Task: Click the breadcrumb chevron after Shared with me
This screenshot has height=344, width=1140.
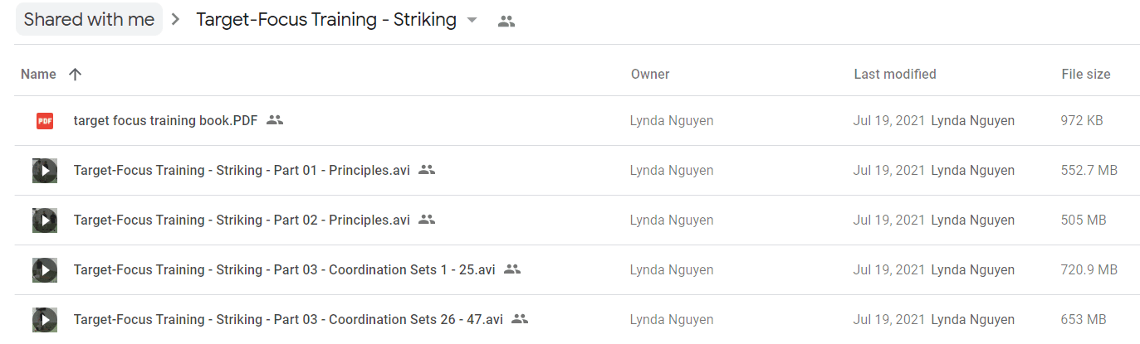Action: click(x=175, y=21)
